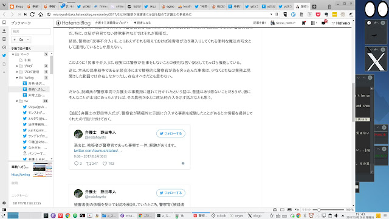Switch to the s-hiro tab
The image size is (389, 219).
117,7
